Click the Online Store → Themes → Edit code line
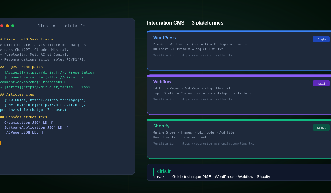 pyautogui.click(x=194, y=132)
